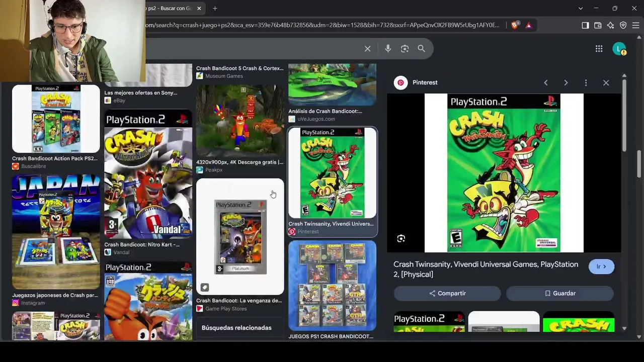Open the Brave Wallet icon
The width and height of the screenshot is (644, 362).
598,25
